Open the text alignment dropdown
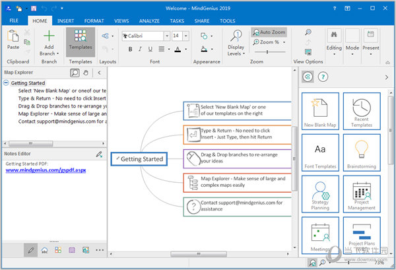Screen dimensions: 396x270 169,49
